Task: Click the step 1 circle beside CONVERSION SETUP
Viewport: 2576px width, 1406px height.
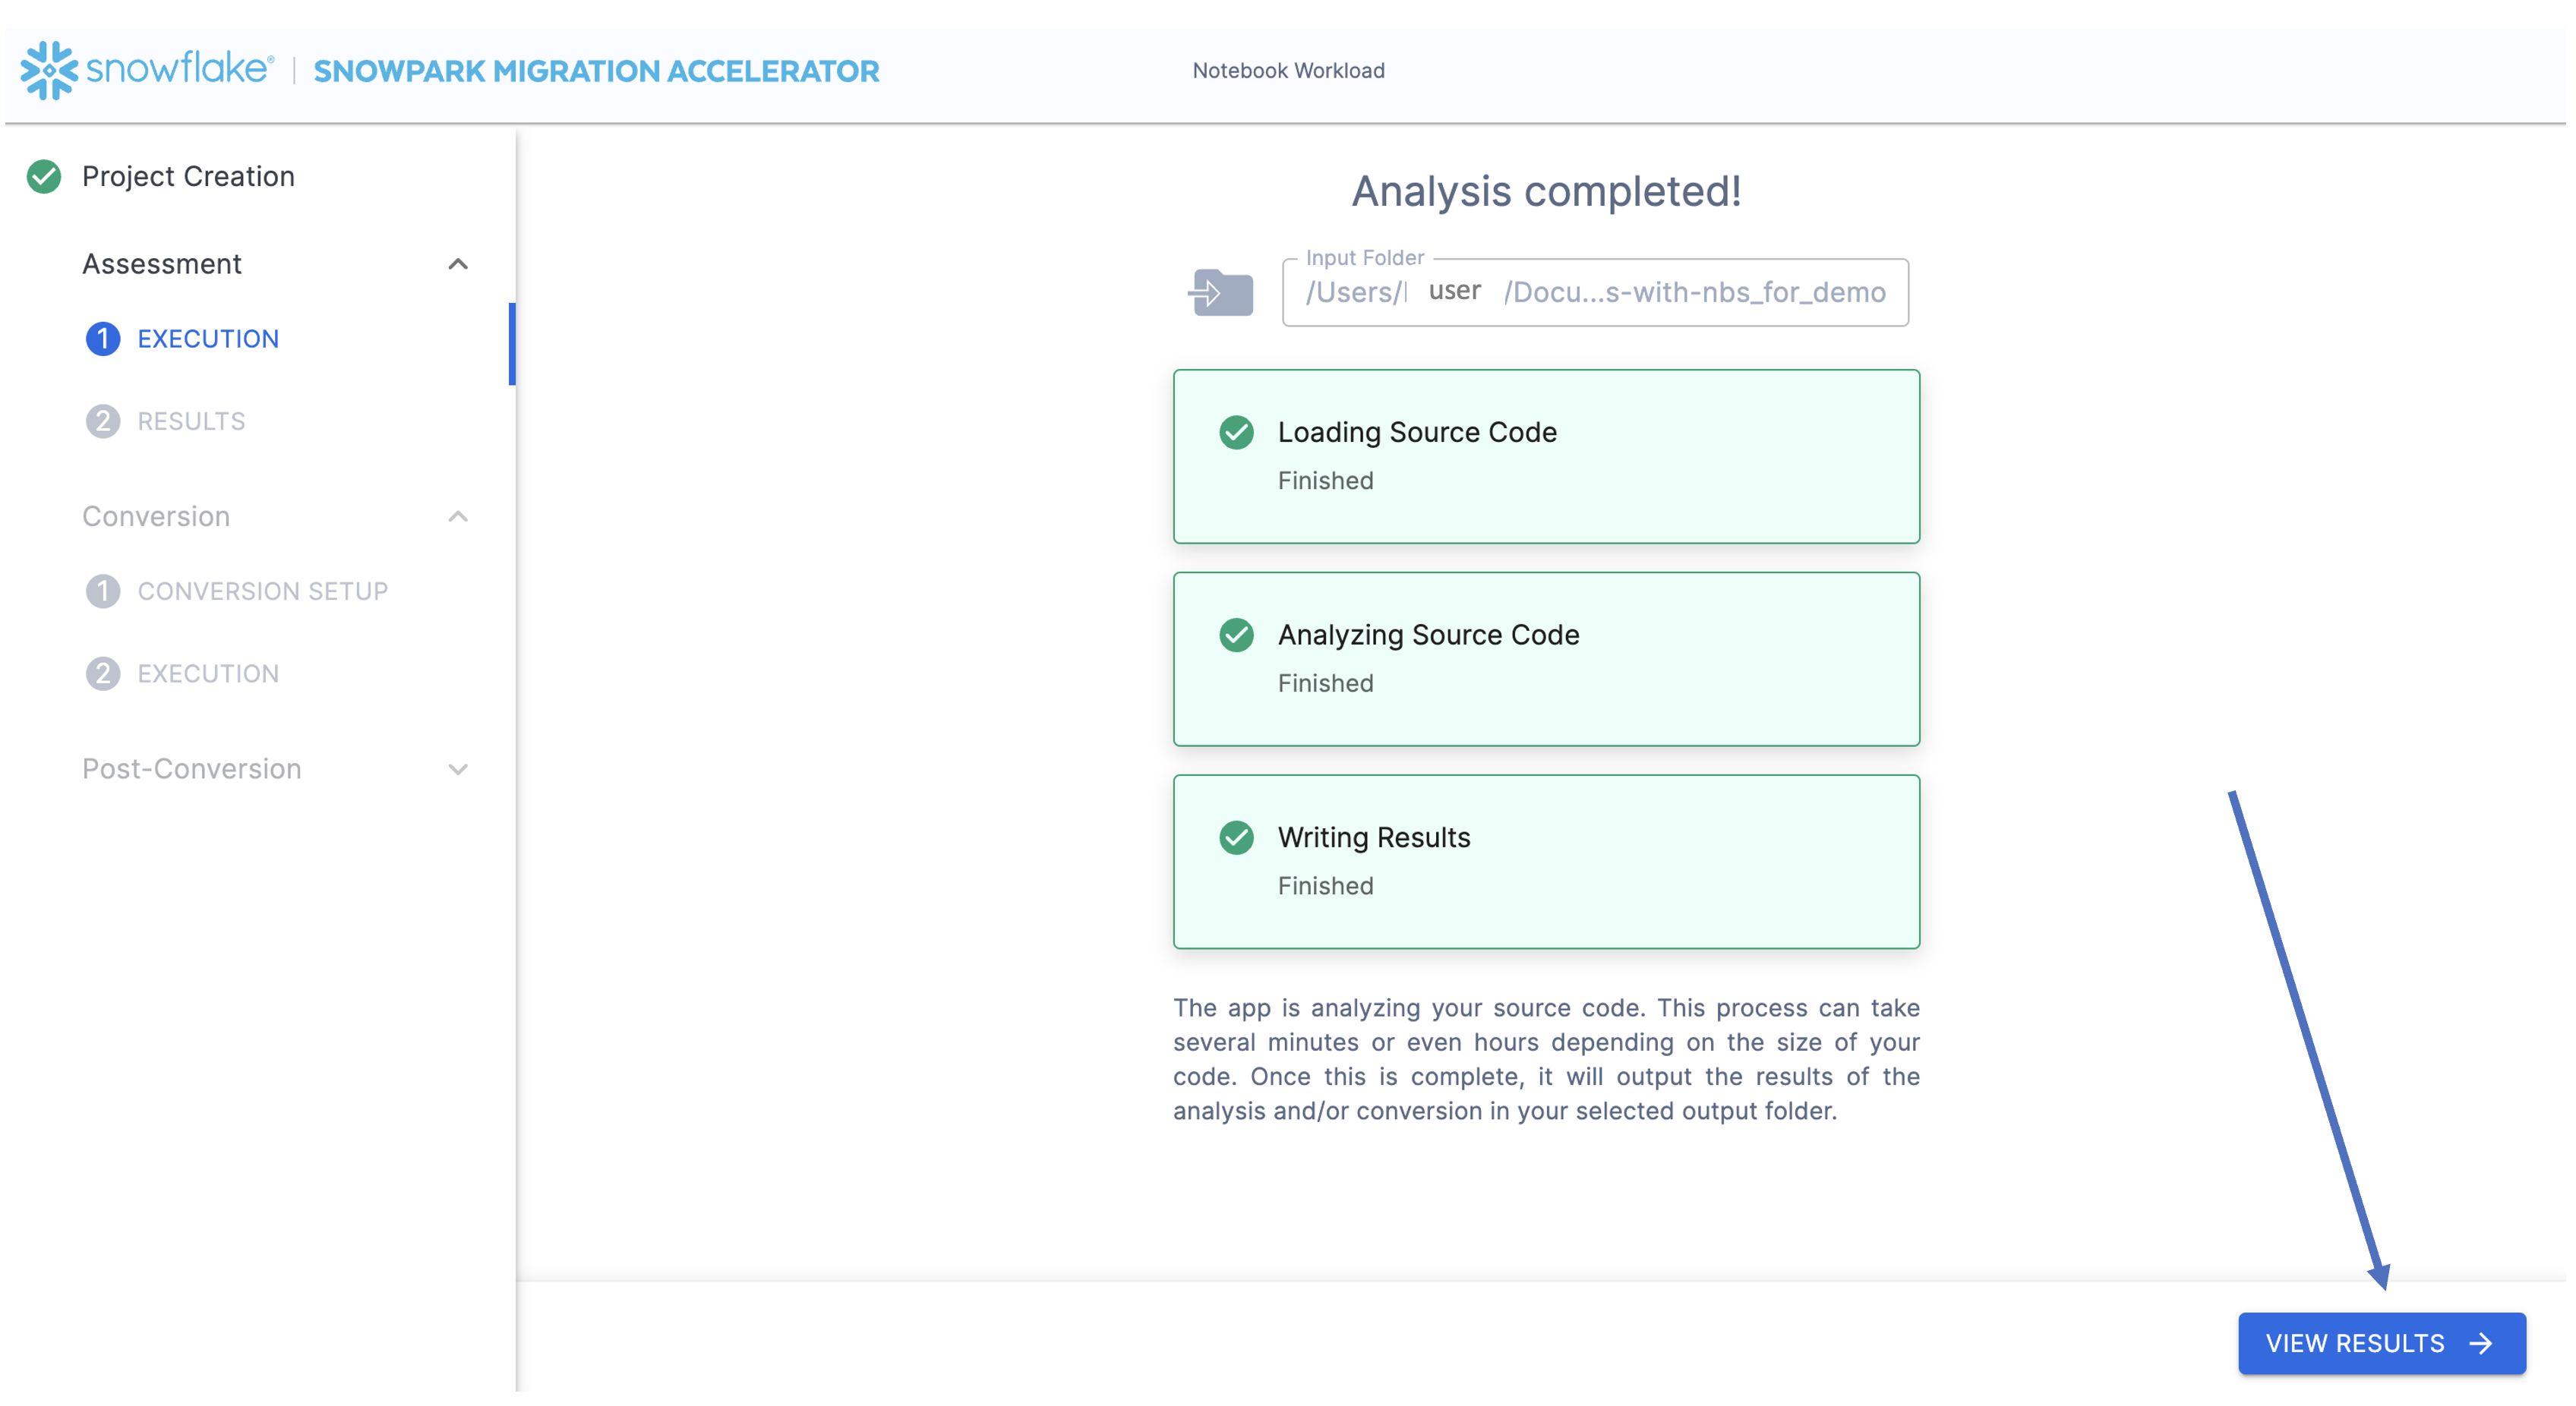Action: pos(104,590)
